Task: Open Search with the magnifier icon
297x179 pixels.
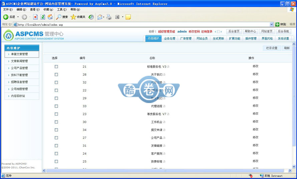Action: point(58,17)
